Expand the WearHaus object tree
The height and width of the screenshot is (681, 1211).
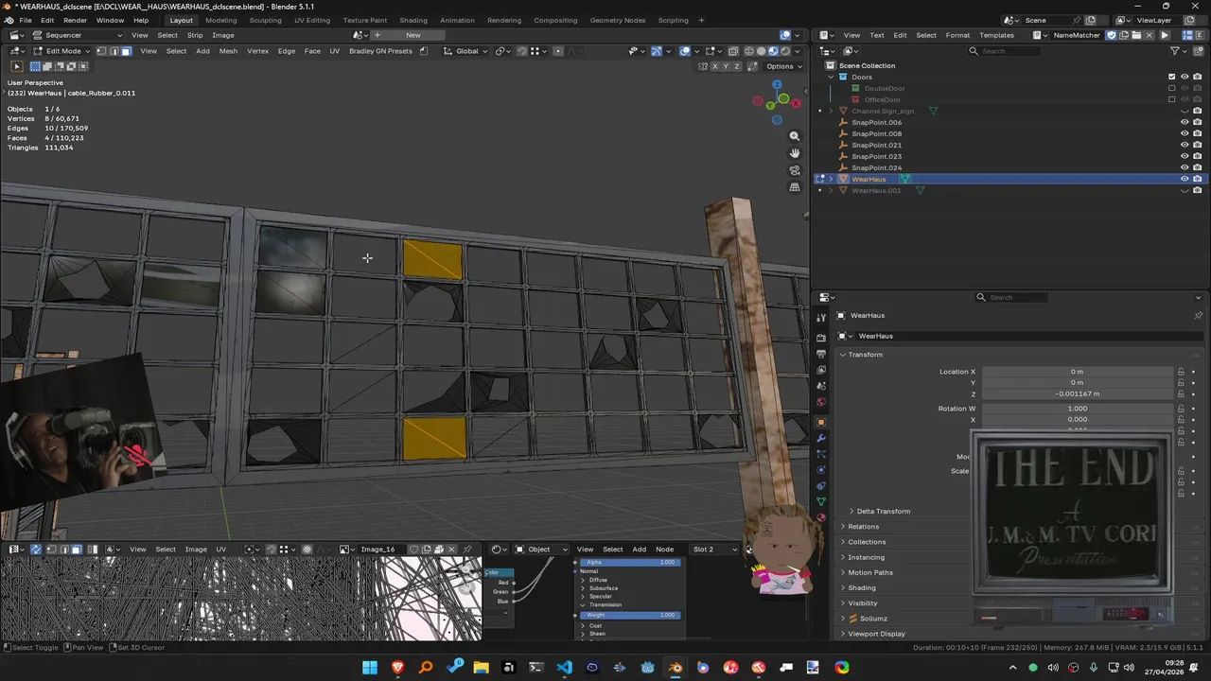point(831,179)
